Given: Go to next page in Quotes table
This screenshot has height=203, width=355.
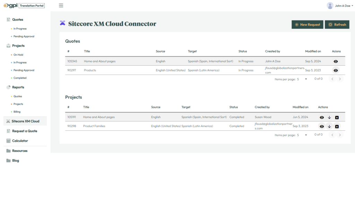Looking at the screenshot, I should (x=340, y=79).
